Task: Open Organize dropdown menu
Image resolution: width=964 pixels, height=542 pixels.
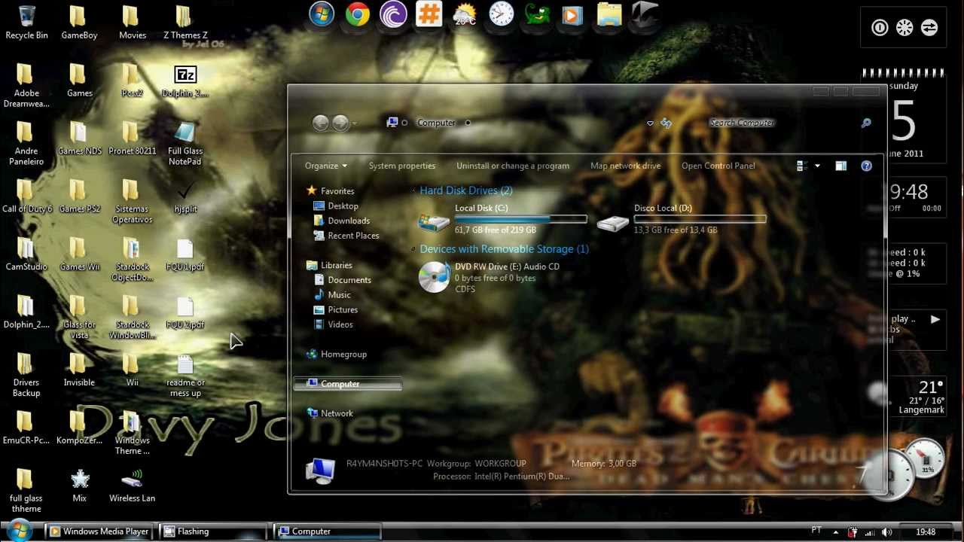Action: [x=326, y=166]
